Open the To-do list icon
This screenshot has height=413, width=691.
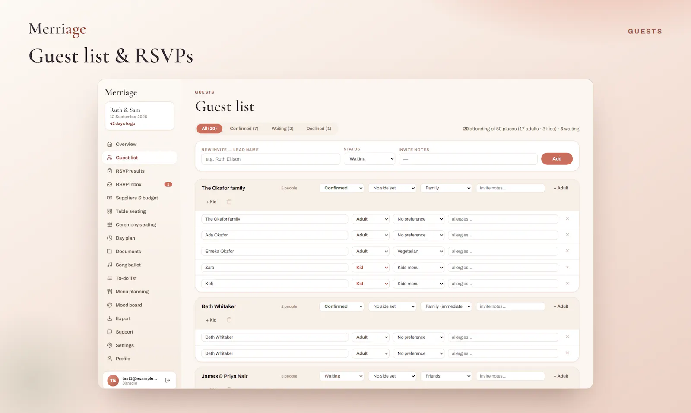click(110, 278)
